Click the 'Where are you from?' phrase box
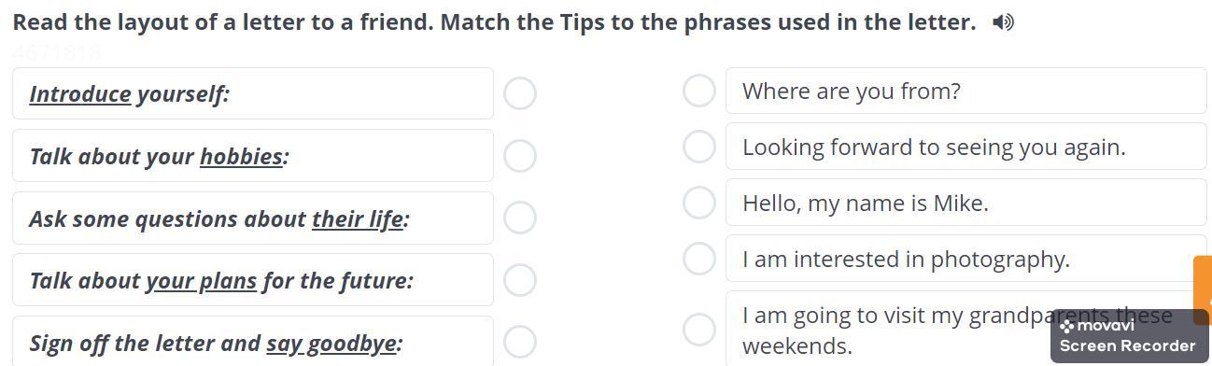This screenshot has height=366, width=1212. [x=966, y=91]
